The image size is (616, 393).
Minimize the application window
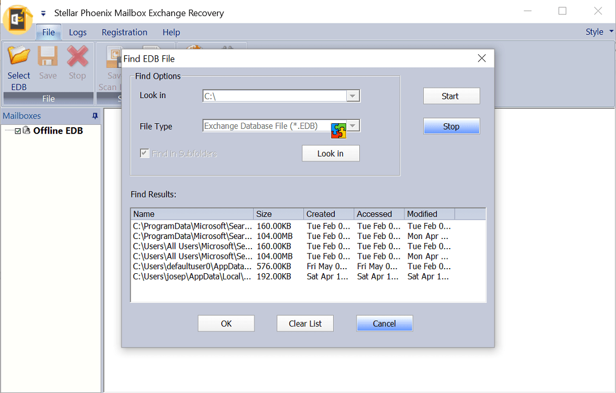pyautogui.click(x=528, y=11)
